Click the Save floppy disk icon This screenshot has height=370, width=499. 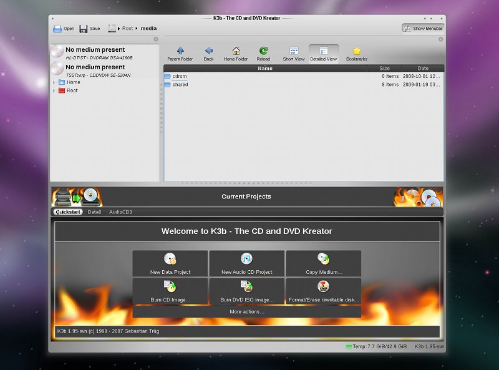tap(84, 29)
